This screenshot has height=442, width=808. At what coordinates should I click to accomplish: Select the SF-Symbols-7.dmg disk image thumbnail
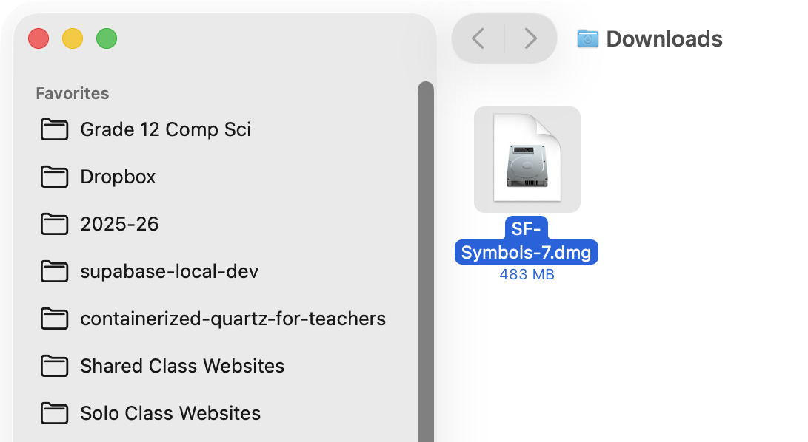tap(527, 159)
